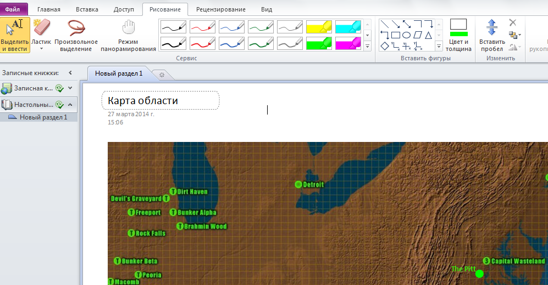Enable Режим панорамирования hand tool
The width and height of the screenshot is (548, 285).
pyautogui.click(x=128, y=35)
